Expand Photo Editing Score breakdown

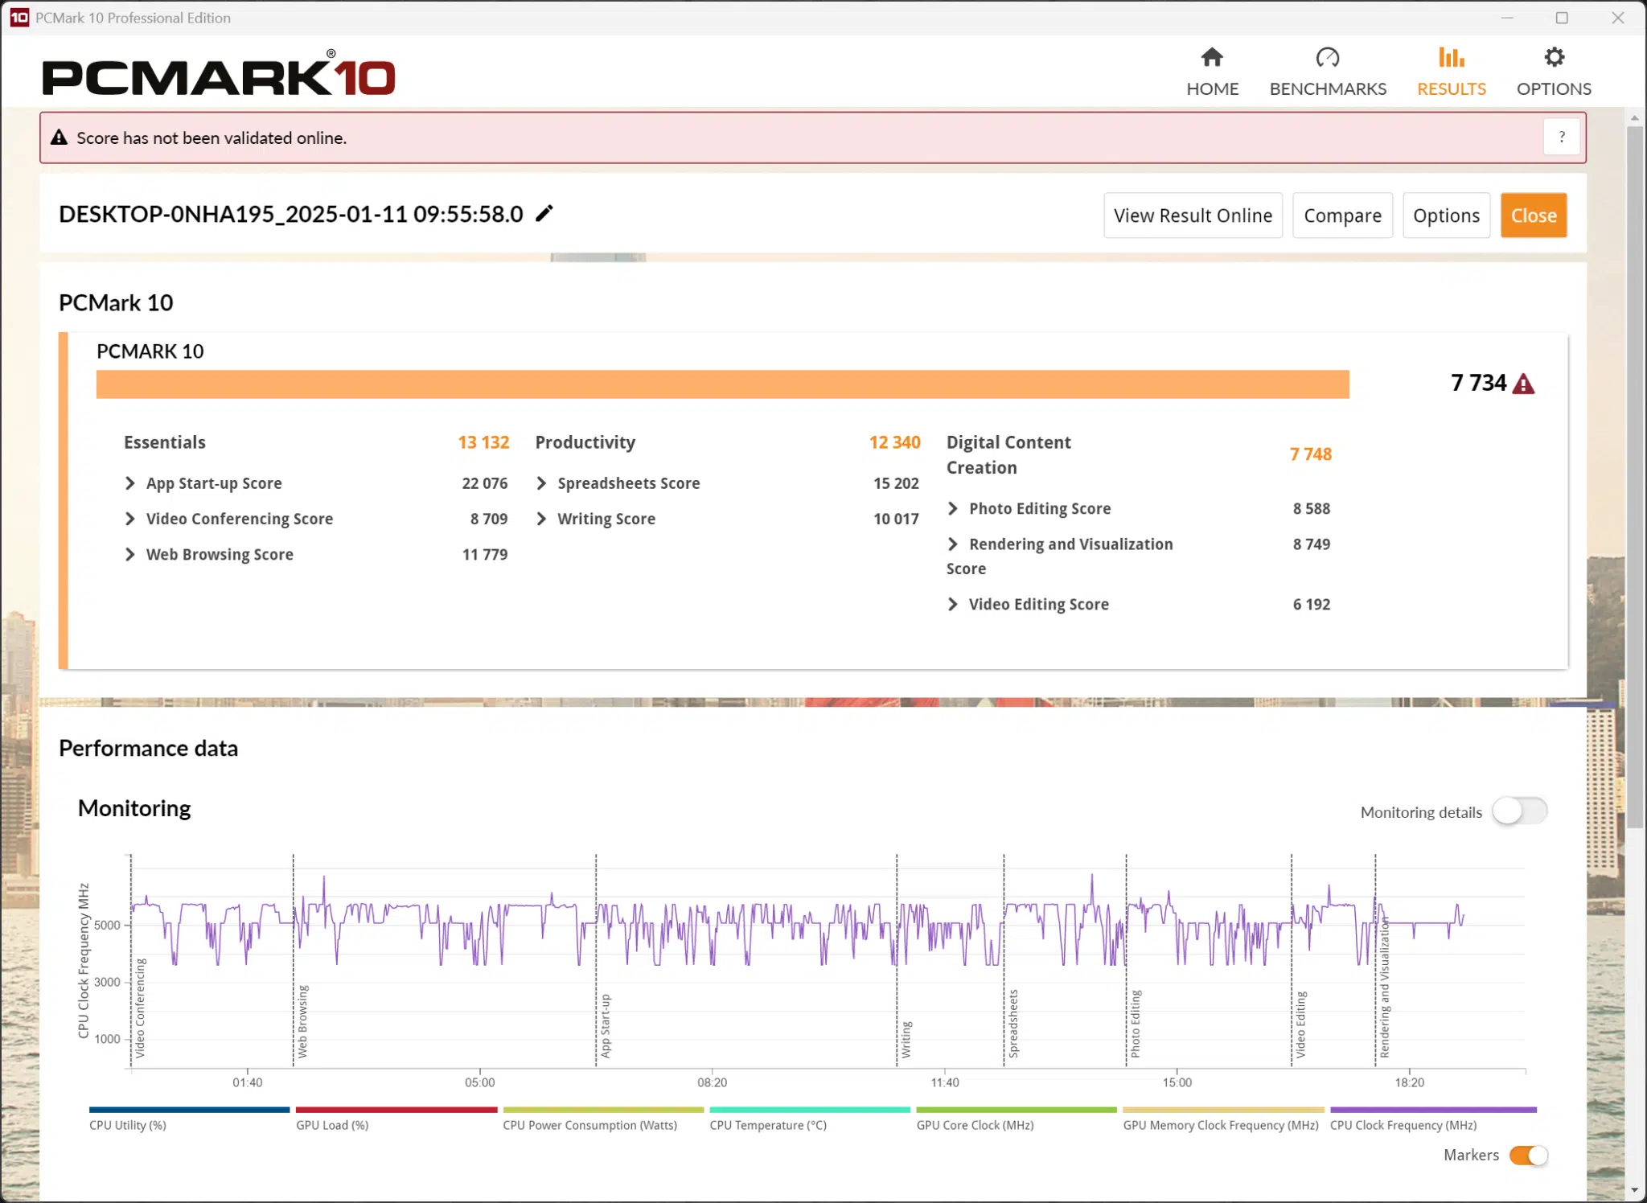(x=953, y=508)
